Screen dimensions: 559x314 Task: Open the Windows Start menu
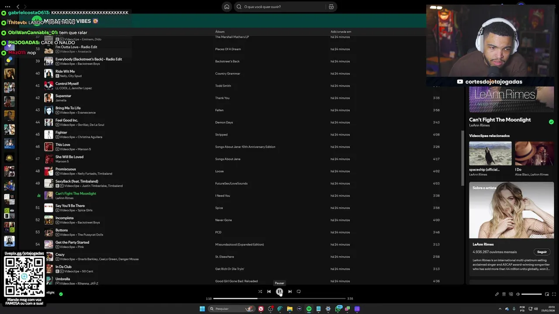pyautogui.click(x=202, y=309)
